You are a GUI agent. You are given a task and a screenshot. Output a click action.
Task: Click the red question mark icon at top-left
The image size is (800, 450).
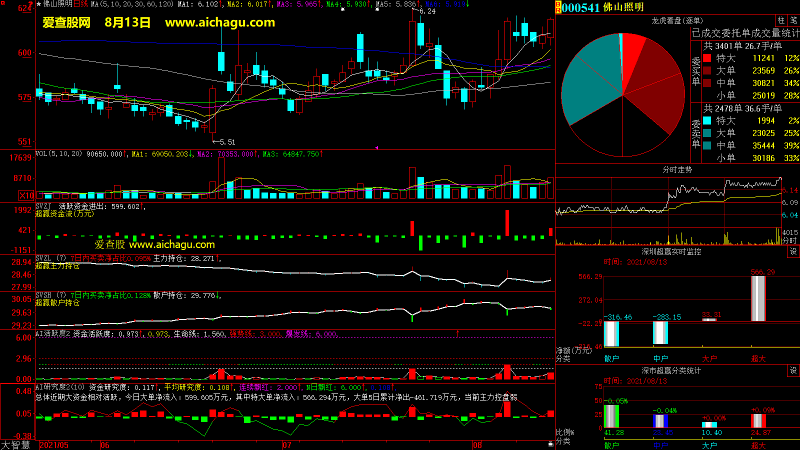31,4
